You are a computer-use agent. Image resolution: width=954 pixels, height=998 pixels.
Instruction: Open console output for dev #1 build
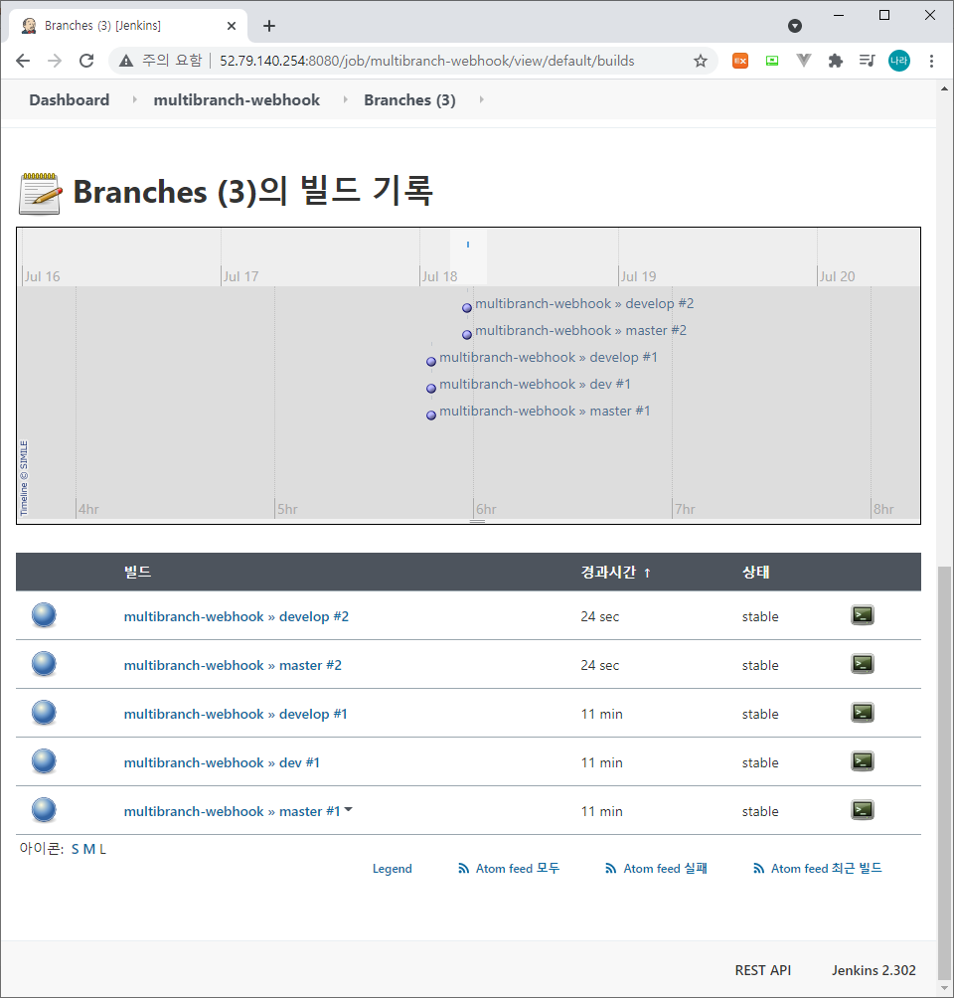pyautogui.click(x=863, y=761)
